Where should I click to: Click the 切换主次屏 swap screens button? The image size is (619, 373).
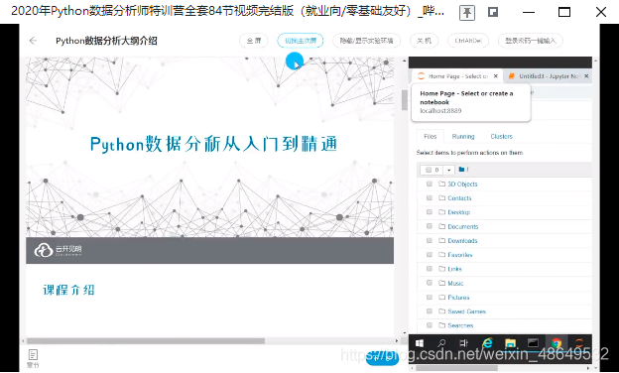[301, 41]
